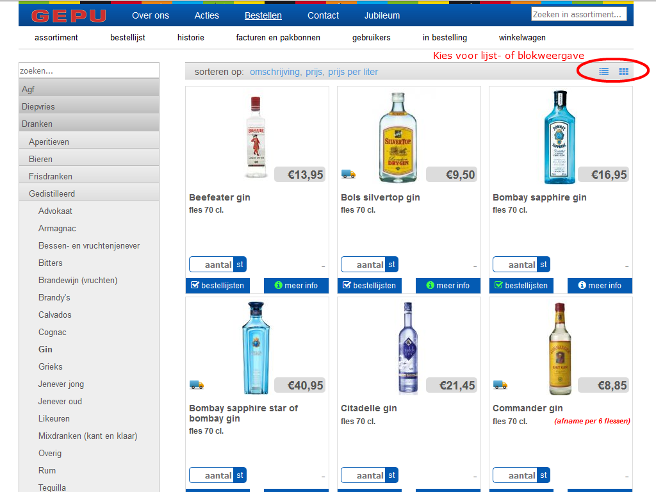The image size is (656, 492).
Task: Select Armagnac in the category tree
Action: pos(57,229)
